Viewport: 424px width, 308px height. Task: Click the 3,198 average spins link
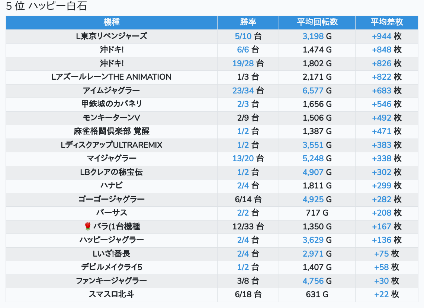click(x=313, y=36)
